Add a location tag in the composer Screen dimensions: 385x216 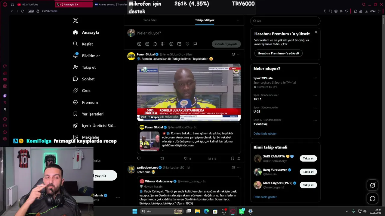(187, 44)
